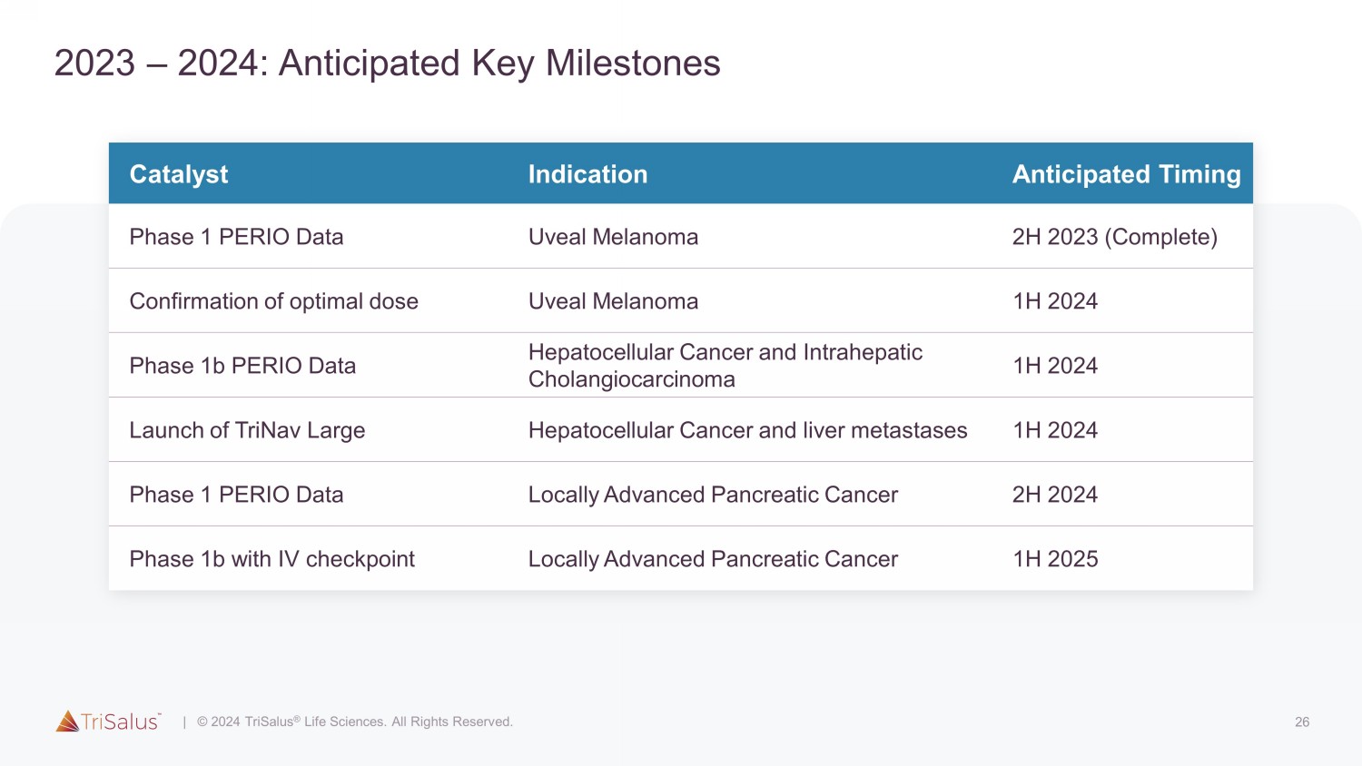Select the "Phase 1b with IV checkpoint" cell
The image size is (1362, 766).
271,559
